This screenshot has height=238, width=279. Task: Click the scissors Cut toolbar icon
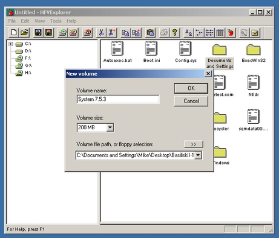[x=101, y=32]
